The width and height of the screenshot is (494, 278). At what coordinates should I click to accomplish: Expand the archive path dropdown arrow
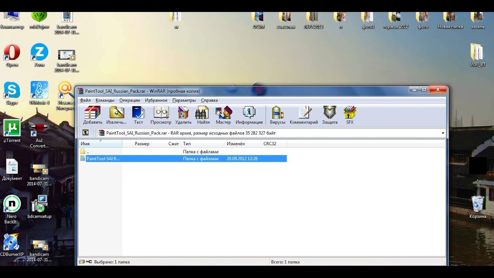[443, 133]
